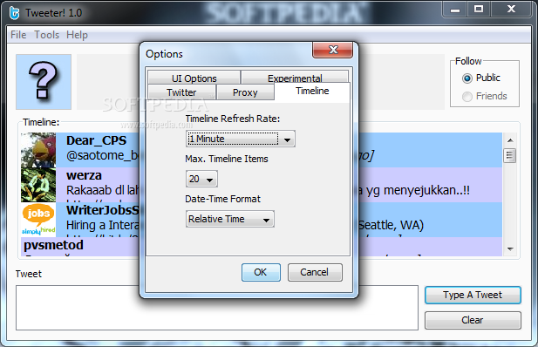This screenshot has height=347, width=538.
Task: Open Date-Time Format dropdown
Action: pyautogui.click(x=230, y=219)
